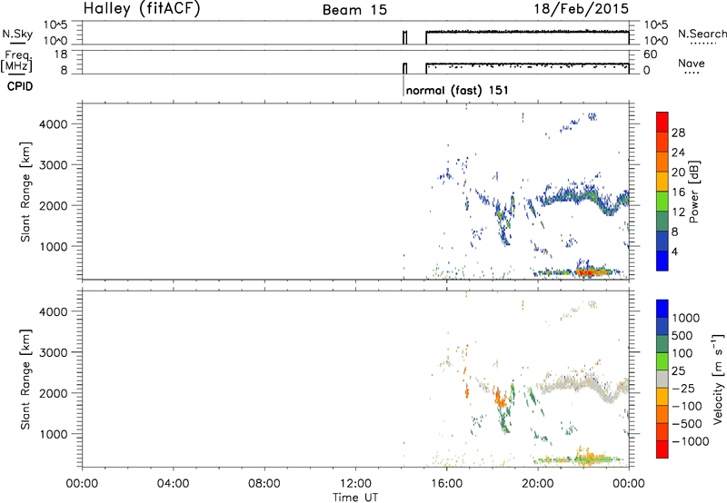This screenshot has width=727, height=503.
Task: Click the power panel 'Slant Range [km]' label
Action: pos(25,192)
